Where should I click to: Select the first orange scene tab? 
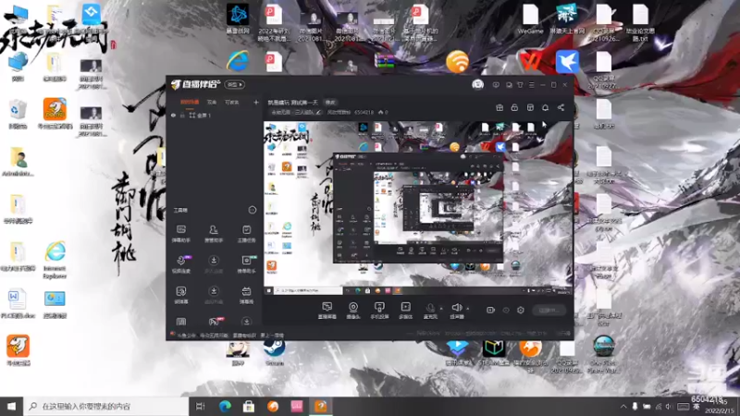[x=190, y=102]
